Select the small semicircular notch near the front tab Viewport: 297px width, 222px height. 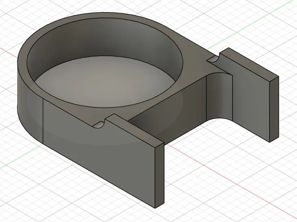tap(99, 124)
